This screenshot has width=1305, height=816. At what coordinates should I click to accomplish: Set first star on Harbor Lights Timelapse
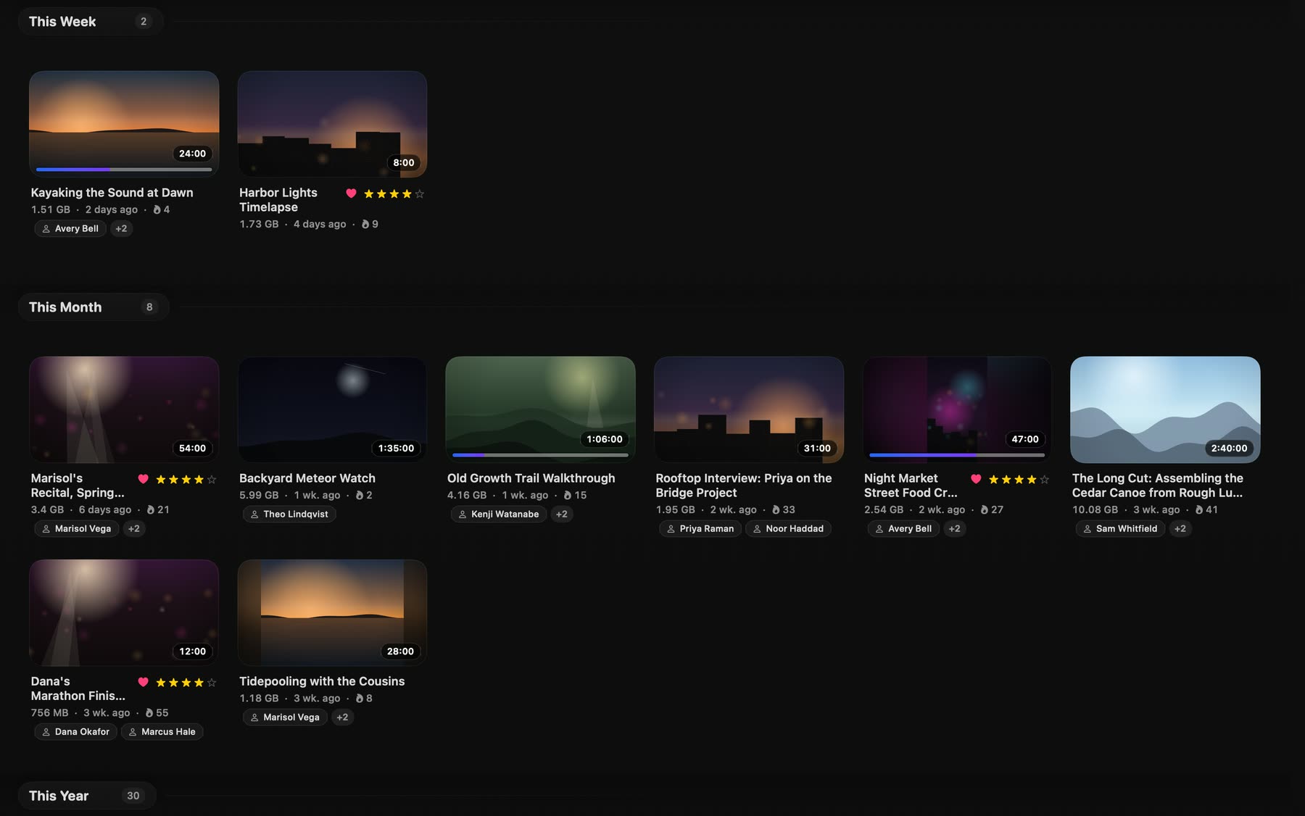[369, 193]
